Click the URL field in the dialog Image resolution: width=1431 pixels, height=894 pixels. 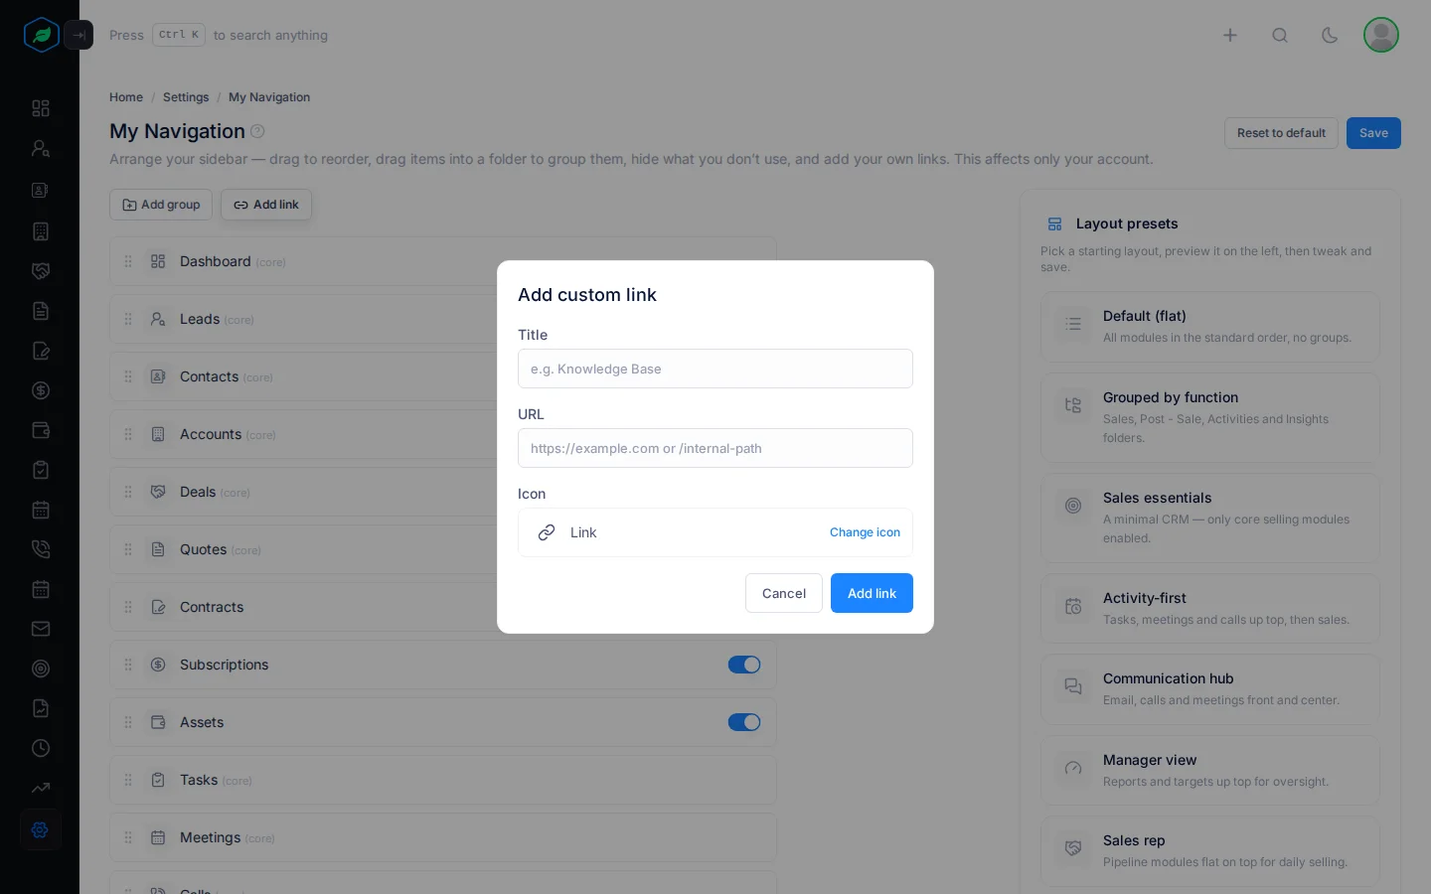click(x=715, y=448)
